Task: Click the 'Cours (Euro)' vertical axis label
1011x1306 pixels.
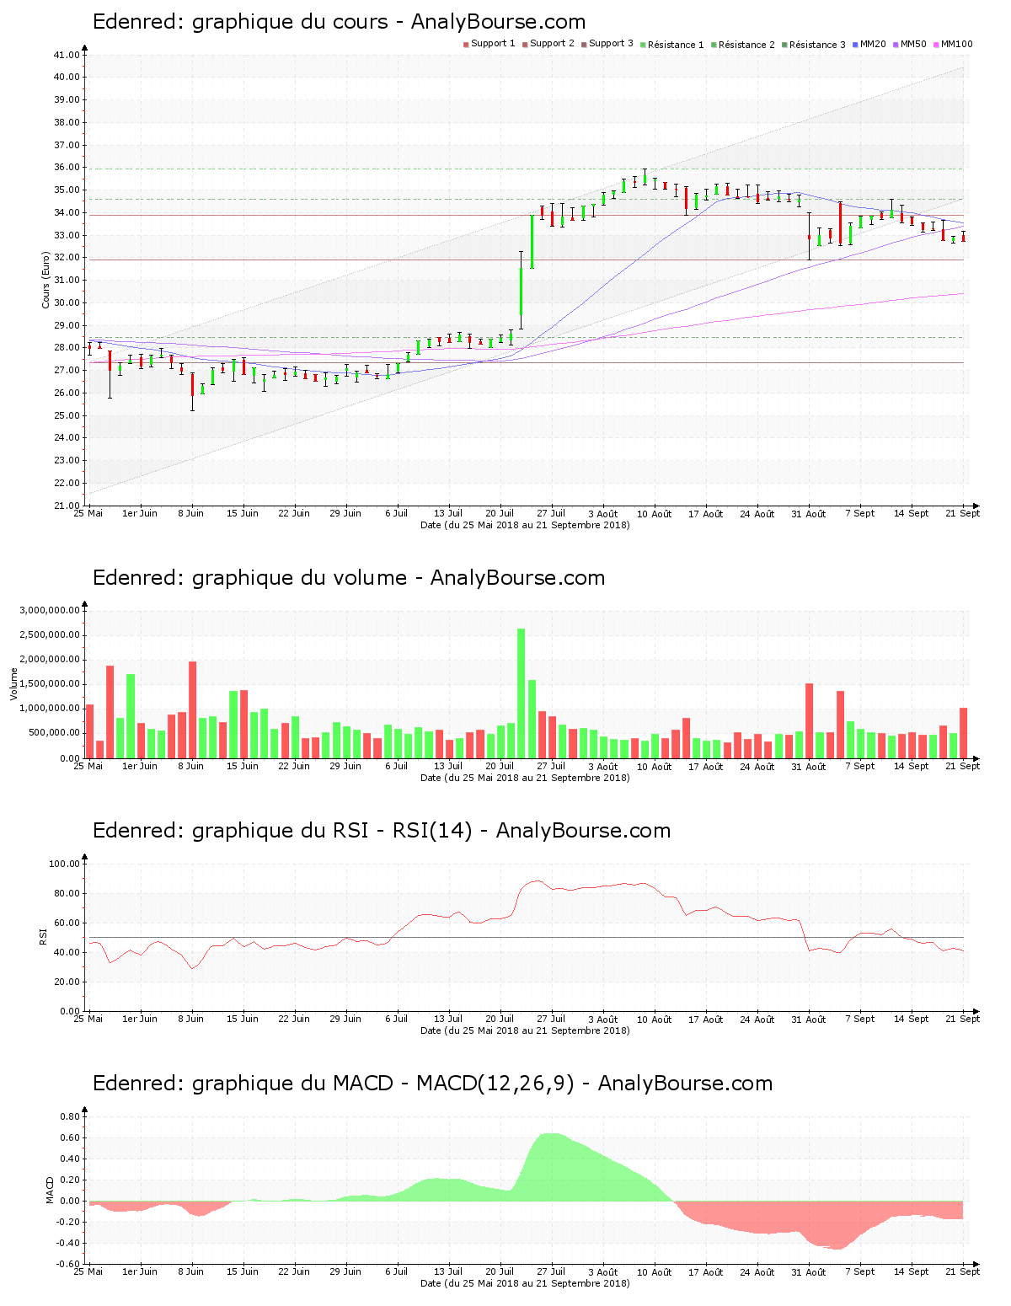Action: (46, 280)
